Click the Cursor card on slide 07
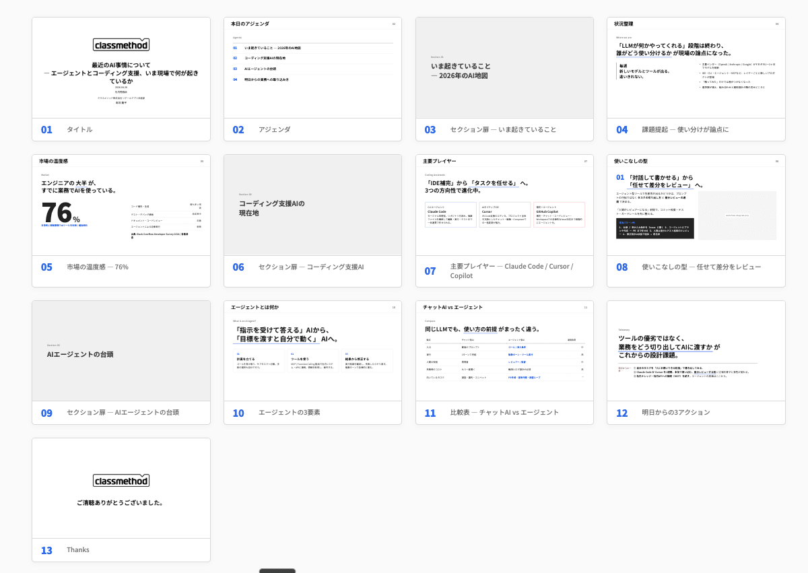The image size is (808, 573). [504, 214]
